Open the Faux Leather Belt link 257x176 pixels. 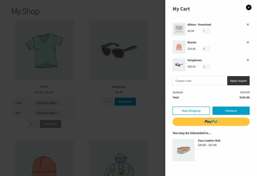(209, 141)
